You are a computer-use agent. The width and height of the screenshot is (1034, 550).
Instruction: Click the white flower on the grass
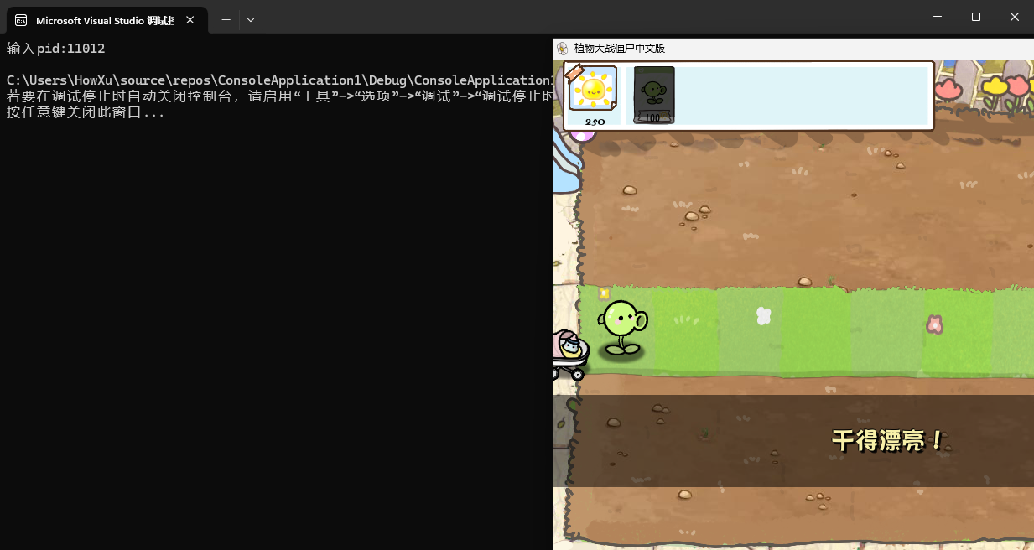coord(763,315)
